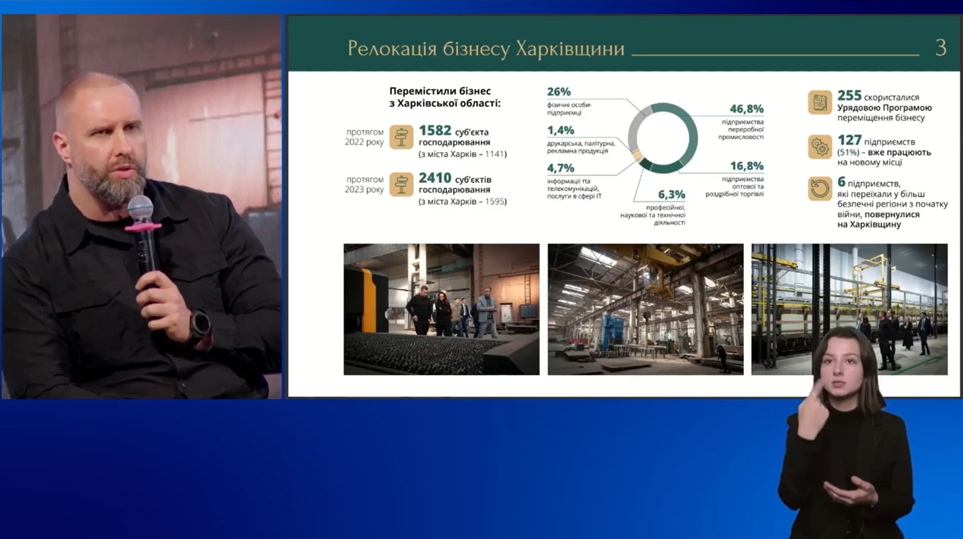This screenshot has width=963, height=539.
Task: Click the slide number 3
Action: [940, 48]
